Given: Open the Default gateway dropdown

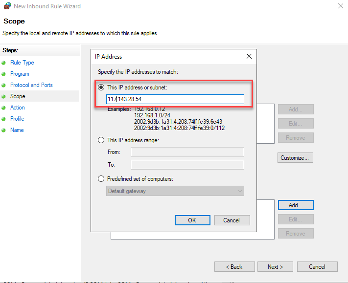Looking at the screenshot, I should click(175, 191).
